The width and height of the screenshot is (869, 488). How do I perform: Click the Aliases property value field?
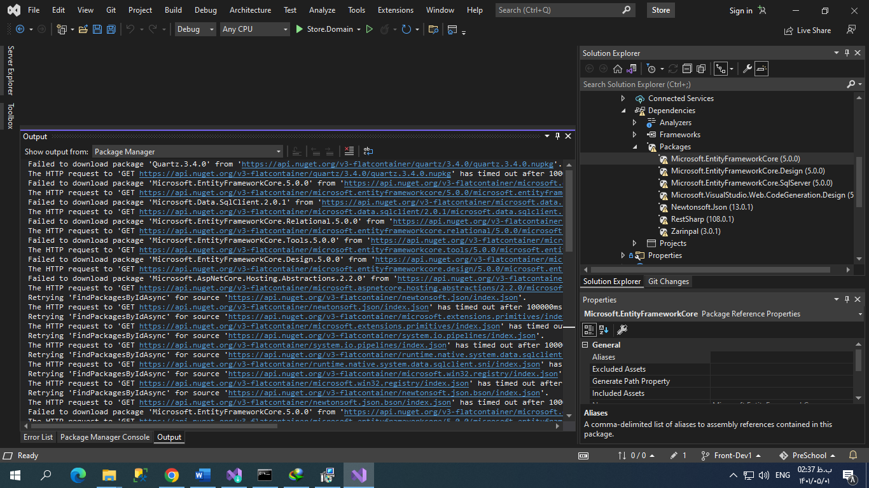(782, 357)
